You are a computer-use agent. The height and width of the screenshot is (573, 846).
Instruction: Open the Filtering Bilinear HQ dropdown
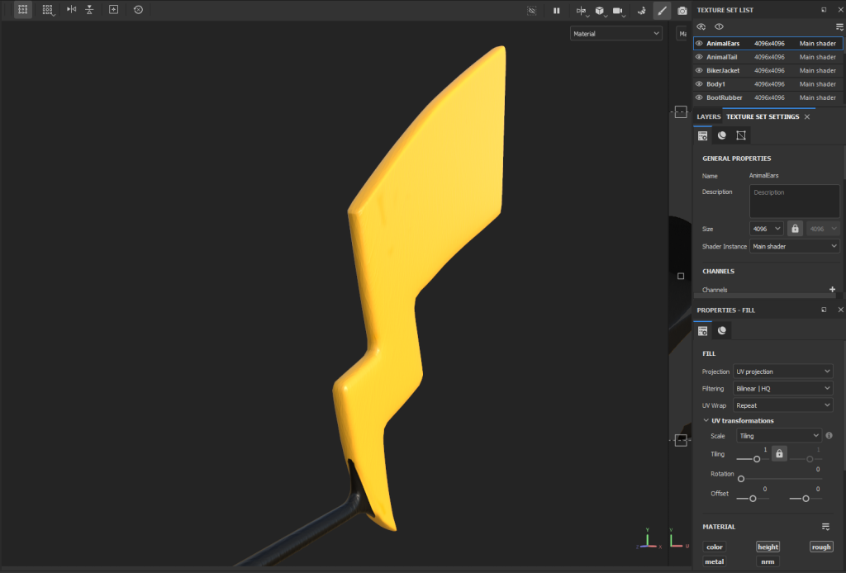(x=782, y=388)
